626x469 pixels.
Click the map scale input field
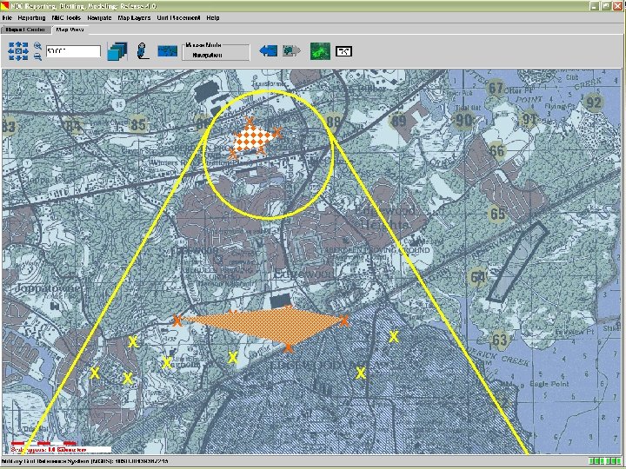coord(73,51)
